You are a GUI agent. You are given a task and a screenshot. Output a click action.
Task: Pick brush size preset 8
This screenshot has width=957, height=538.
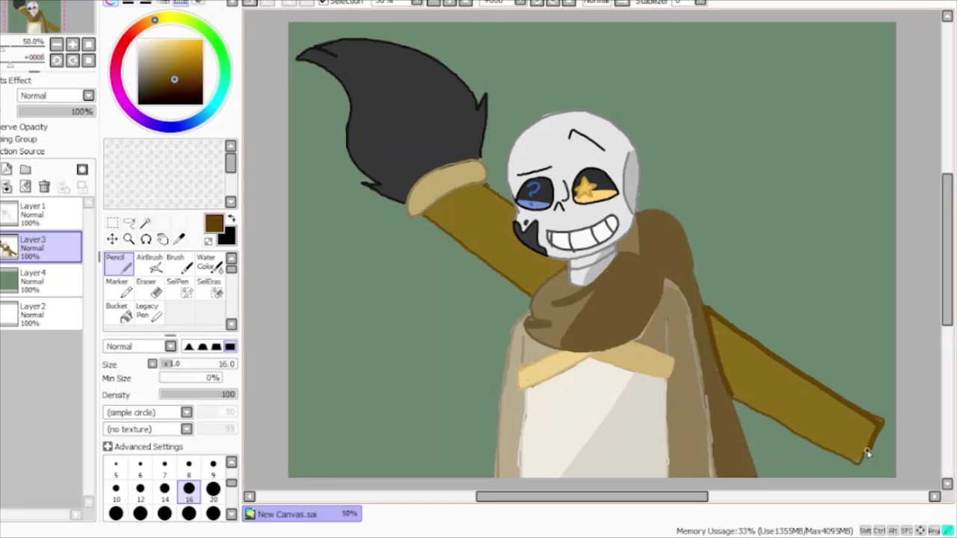coord(188,469)
